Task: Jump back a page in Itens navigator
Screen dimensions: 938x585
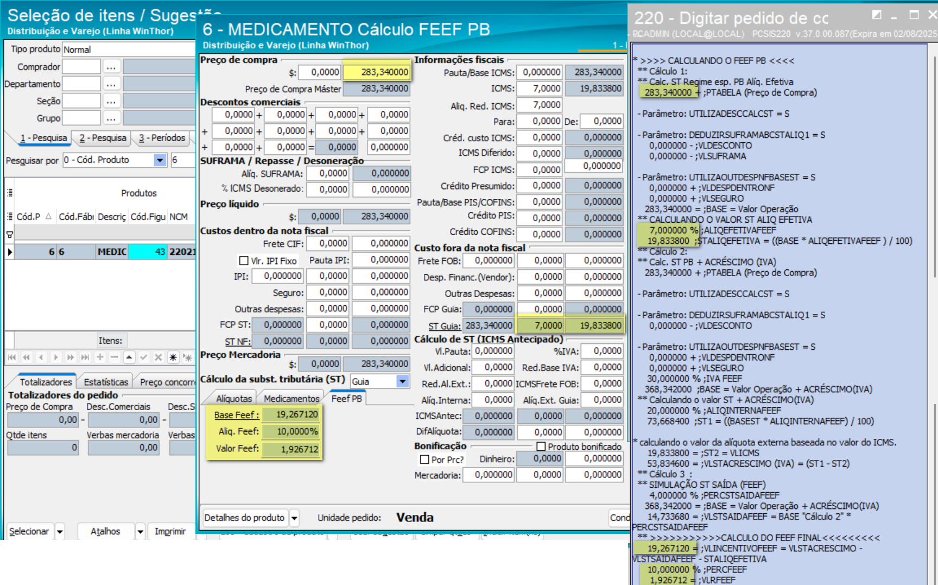Action: (27, 357)
